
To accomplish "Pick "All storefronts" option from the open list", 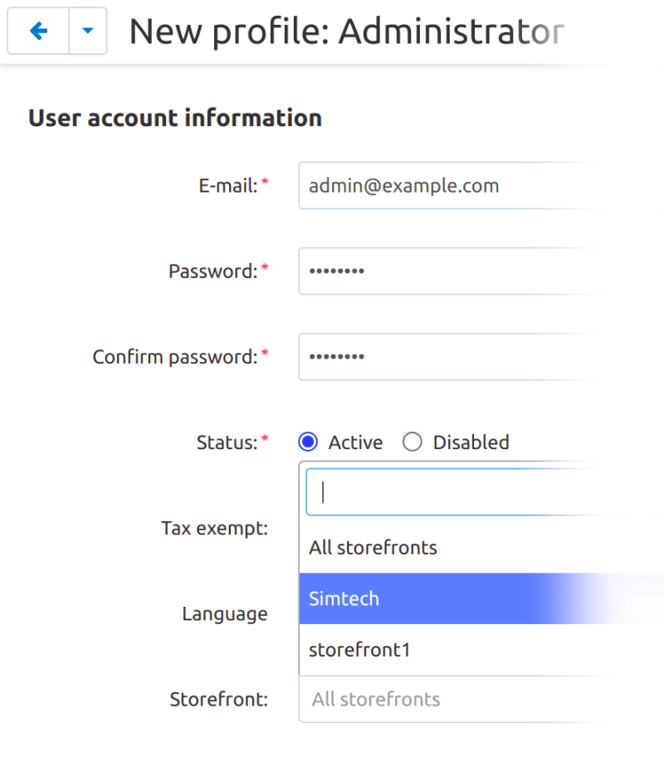I will (373, 548).
